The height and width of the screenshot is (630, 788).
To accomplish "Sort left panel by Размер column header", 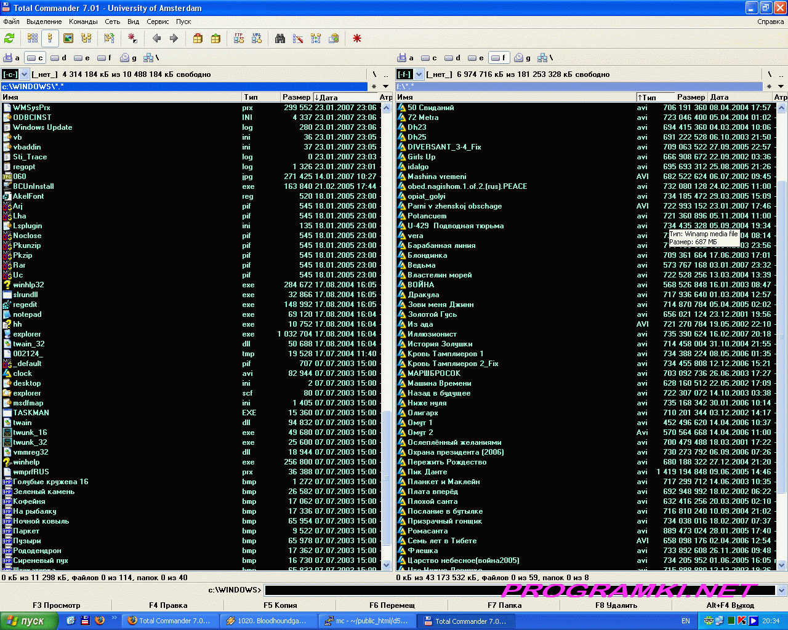I will click(x=296, y=97).
